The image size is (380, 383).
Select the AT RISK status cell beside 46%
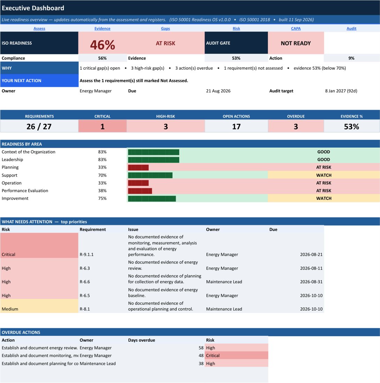pyautogui.click(x=166, y=43)
